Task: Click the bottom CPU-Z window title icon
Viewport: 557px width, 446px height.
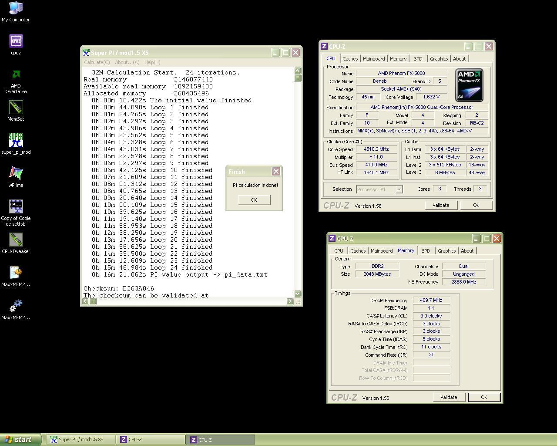Action: click(x=332, y=239)
